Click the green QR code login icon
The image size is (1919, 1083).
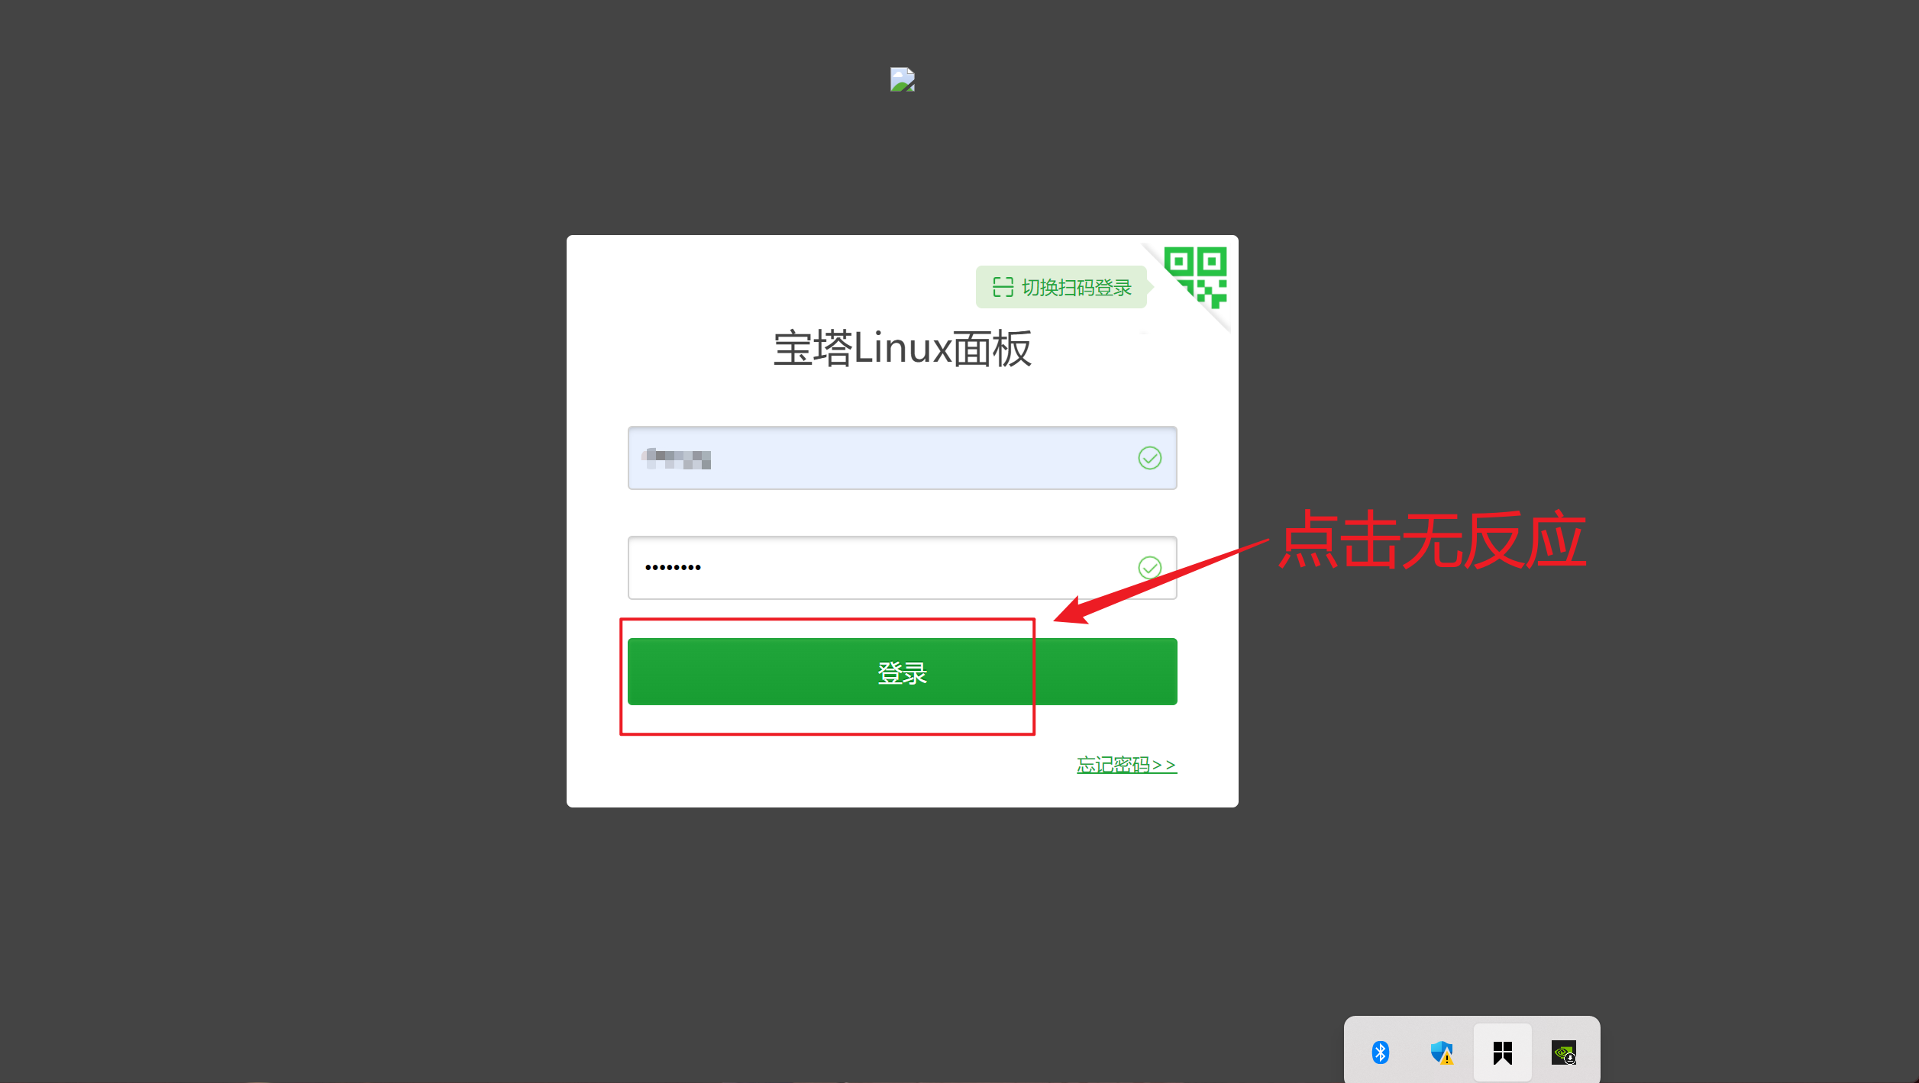coord(1195,278)
